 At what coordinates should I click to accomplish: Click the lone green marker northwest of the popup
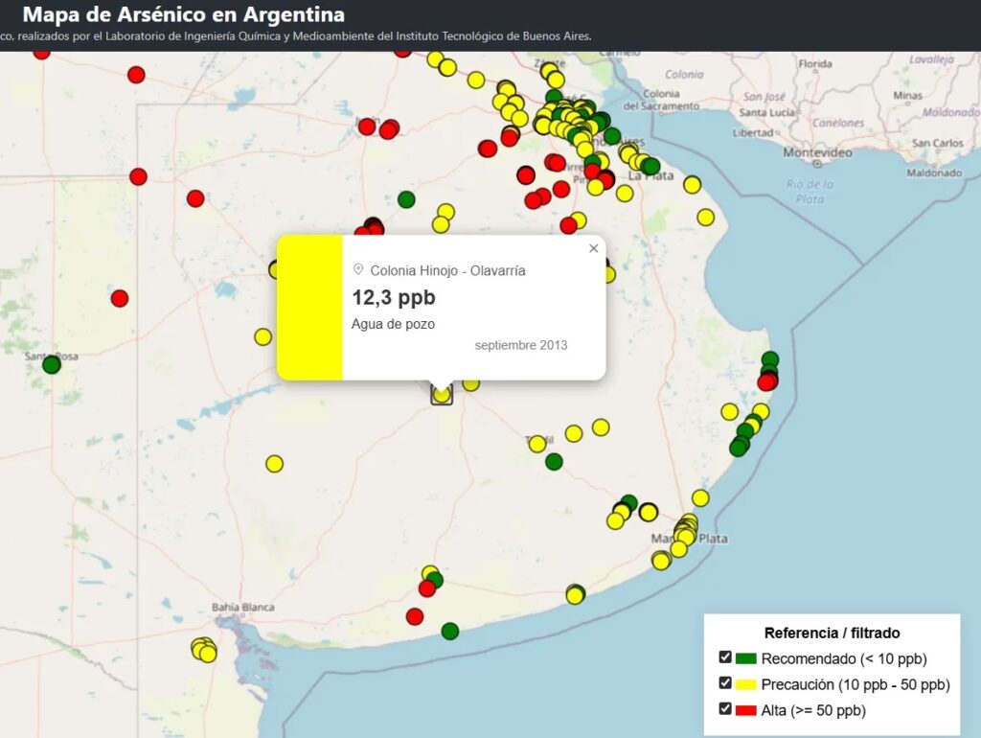coord(406,199)
